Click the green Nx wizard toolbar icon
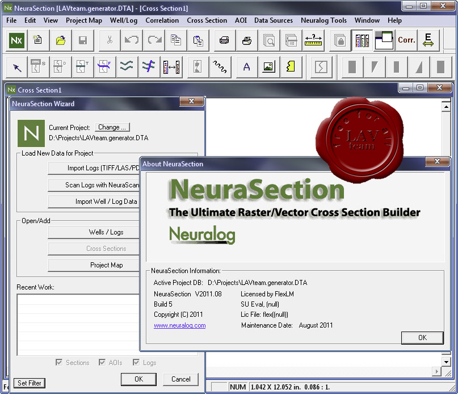 coord(16,40)
